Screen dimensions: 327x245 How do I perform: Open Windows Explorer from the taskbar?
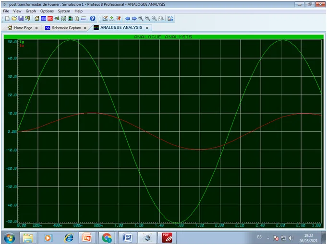click(x=28, y=237)
